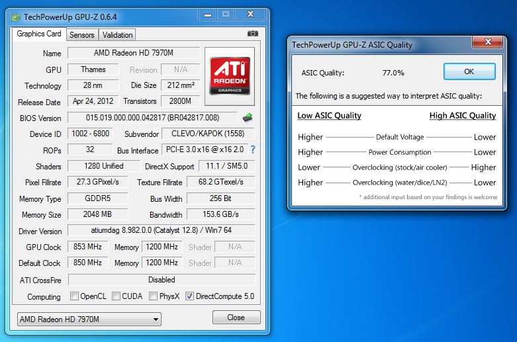
Task: Toggle the OpenCL checkbox
Action: 74,296
